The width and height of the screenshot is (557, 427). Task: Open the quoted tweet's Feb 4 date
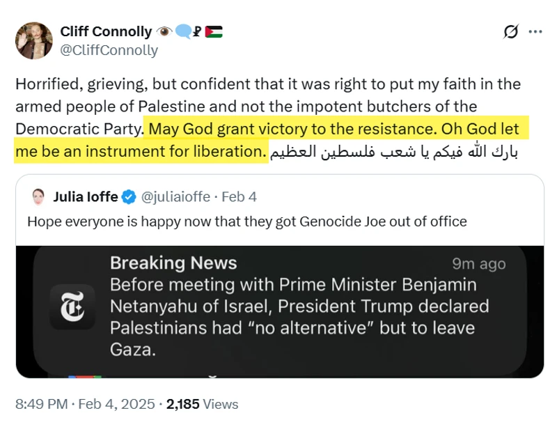click(241, 197)
